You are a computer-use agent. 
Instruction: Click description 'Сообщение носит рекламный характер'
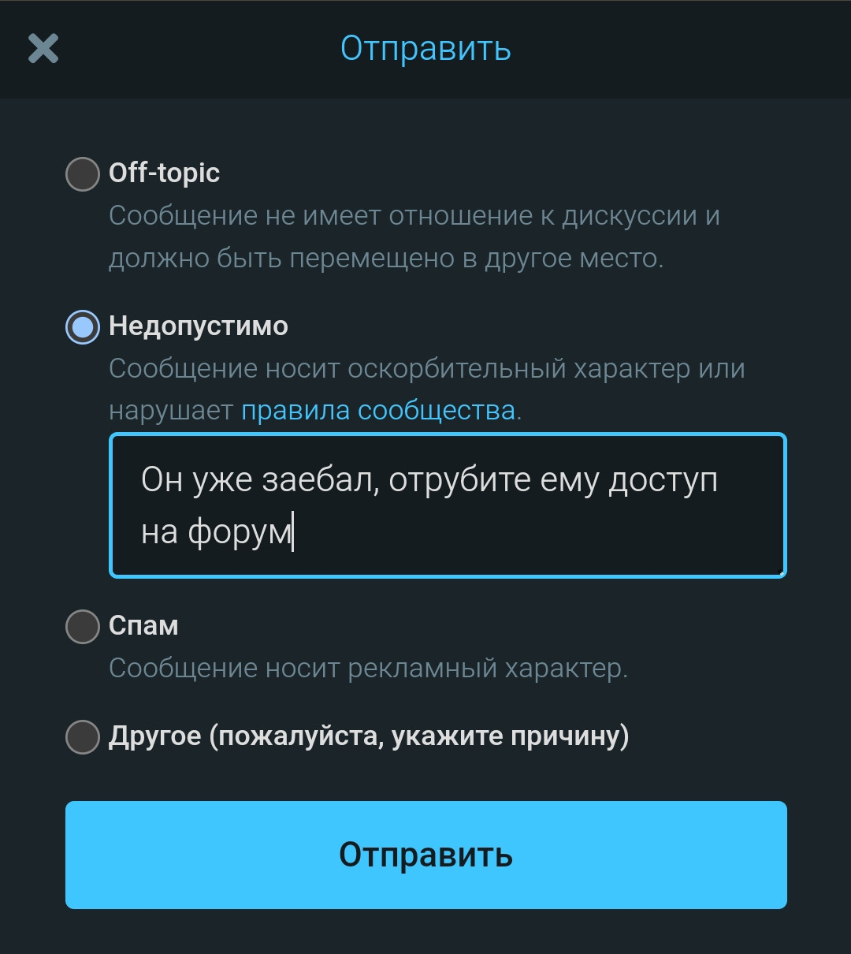coord(368,669)
